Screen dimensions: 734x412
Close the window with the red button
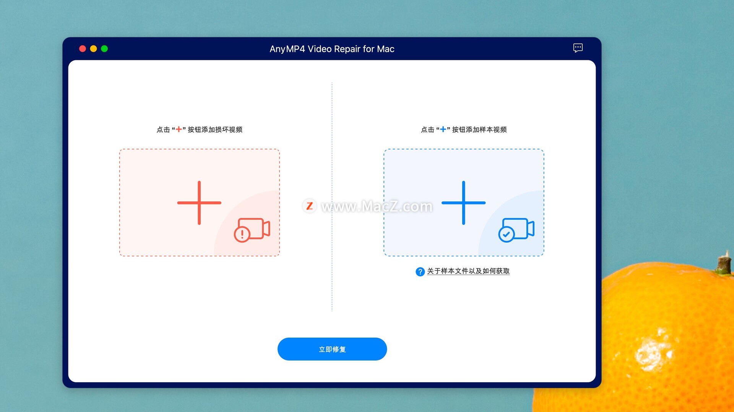pyautogui.click(x=83, y=49)
